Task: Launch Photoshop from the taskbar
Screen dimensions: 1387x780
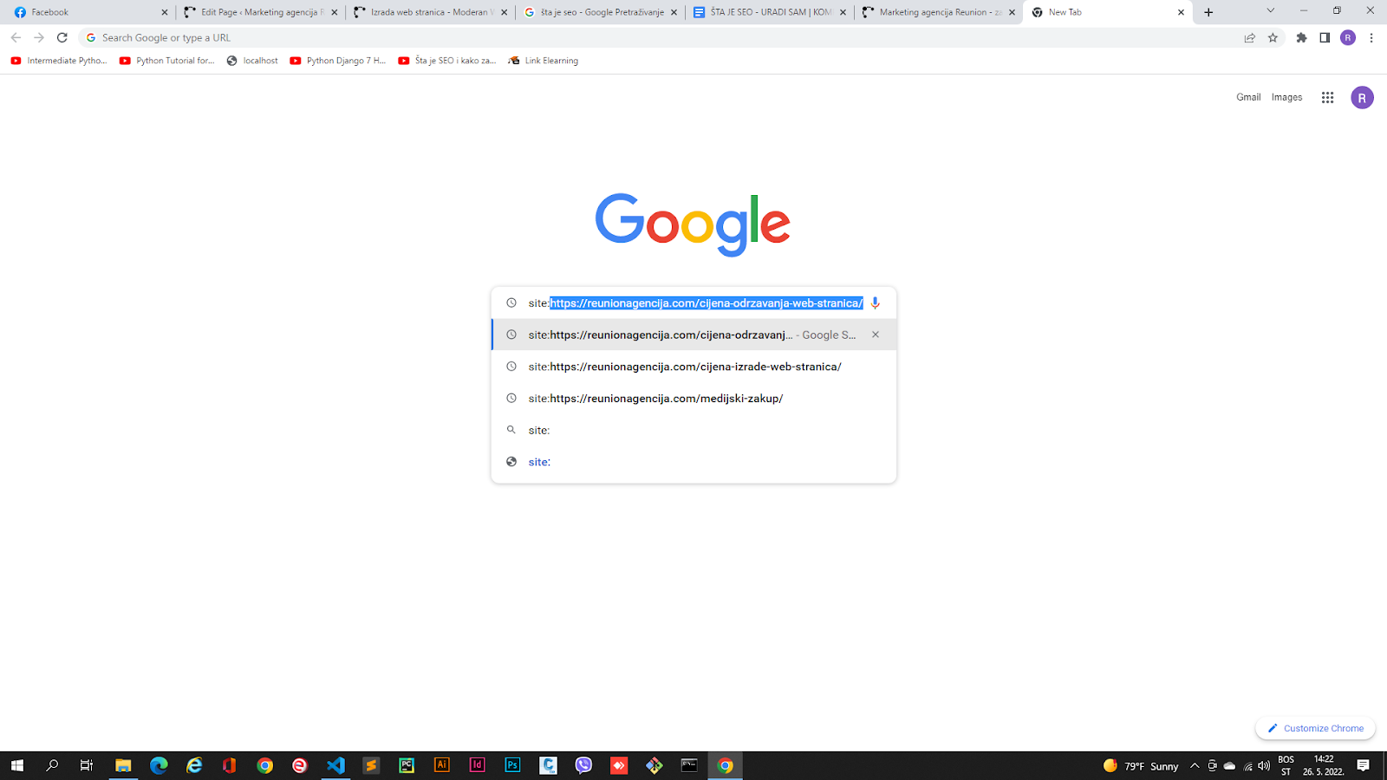Action: coord(512,765)
